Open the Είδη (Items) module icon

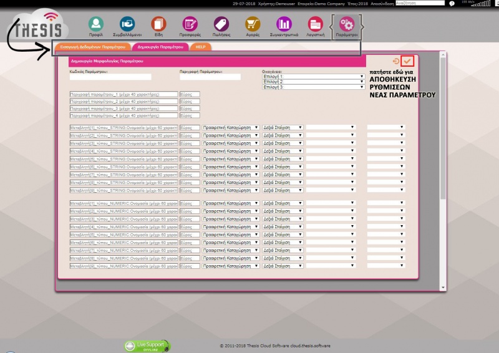[158, 24]
